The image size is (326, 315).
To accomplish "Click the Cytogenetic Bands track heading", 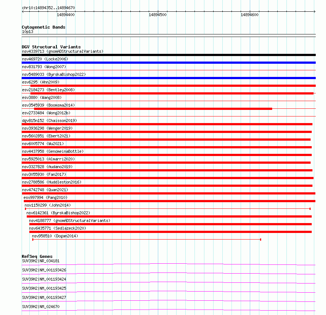I will pos(44,27).
